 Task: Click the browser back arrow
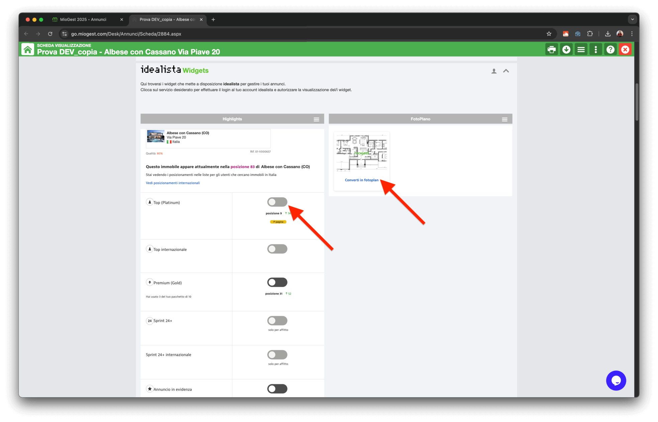tap(26, 34)
